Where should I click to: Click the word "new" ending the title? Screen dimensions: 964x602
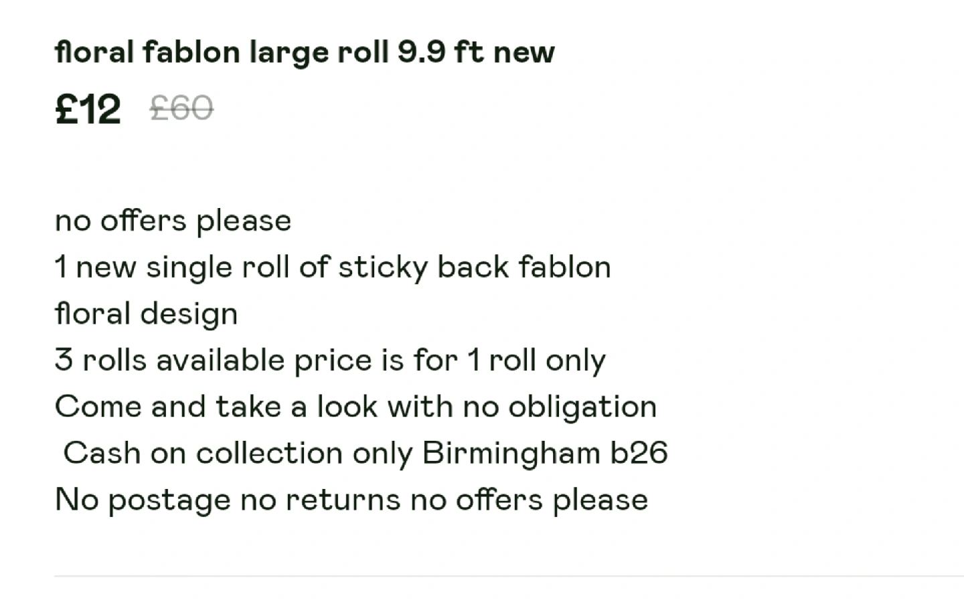click(524, 52)
